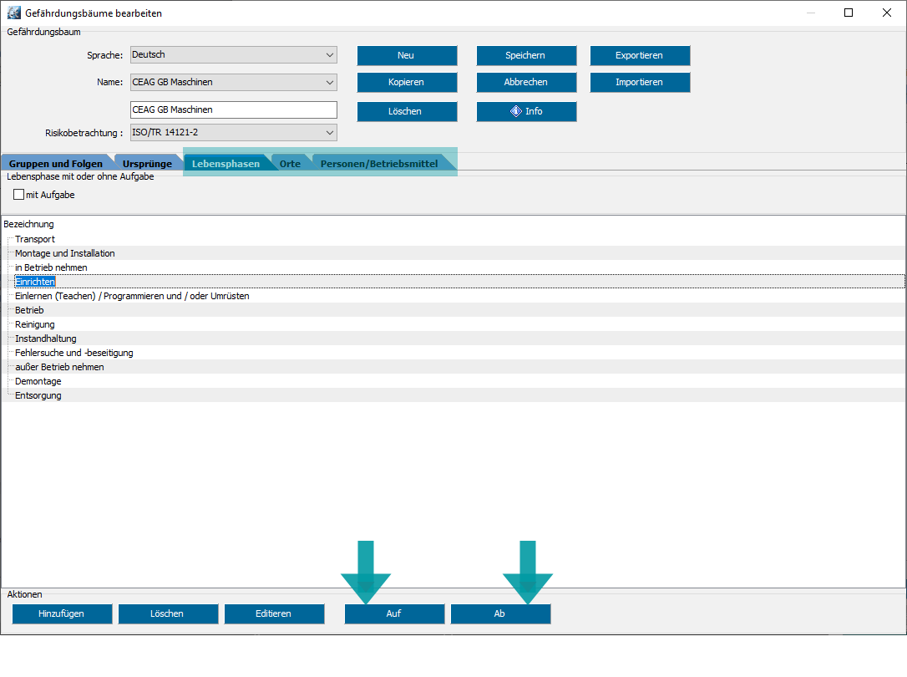Open the Sprache dropdown
Viewport: 907px width, 677px height.
(234, 55)
